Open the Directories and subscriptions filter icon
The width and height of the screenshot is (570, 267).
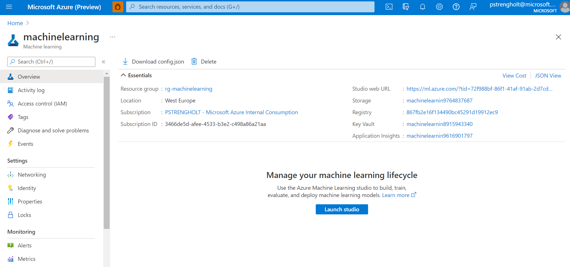406,7
